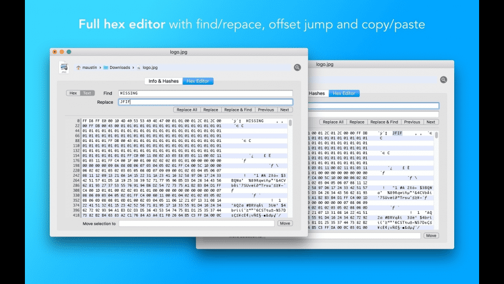The image size is (504, 284).
Task: Click the Find field containing MISSING
Action: [206, 93]
